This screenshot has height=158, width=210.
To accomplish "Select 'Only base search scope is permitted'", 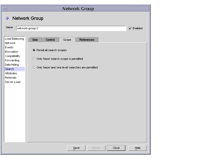I will tap(34, 59).
